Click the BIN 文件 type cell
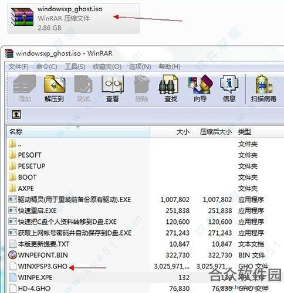 click(x=252, y=255)
